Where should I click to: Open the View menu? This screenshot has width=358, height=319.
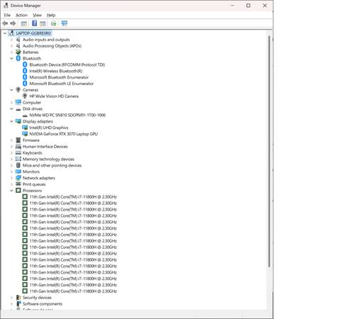point(37,15)
